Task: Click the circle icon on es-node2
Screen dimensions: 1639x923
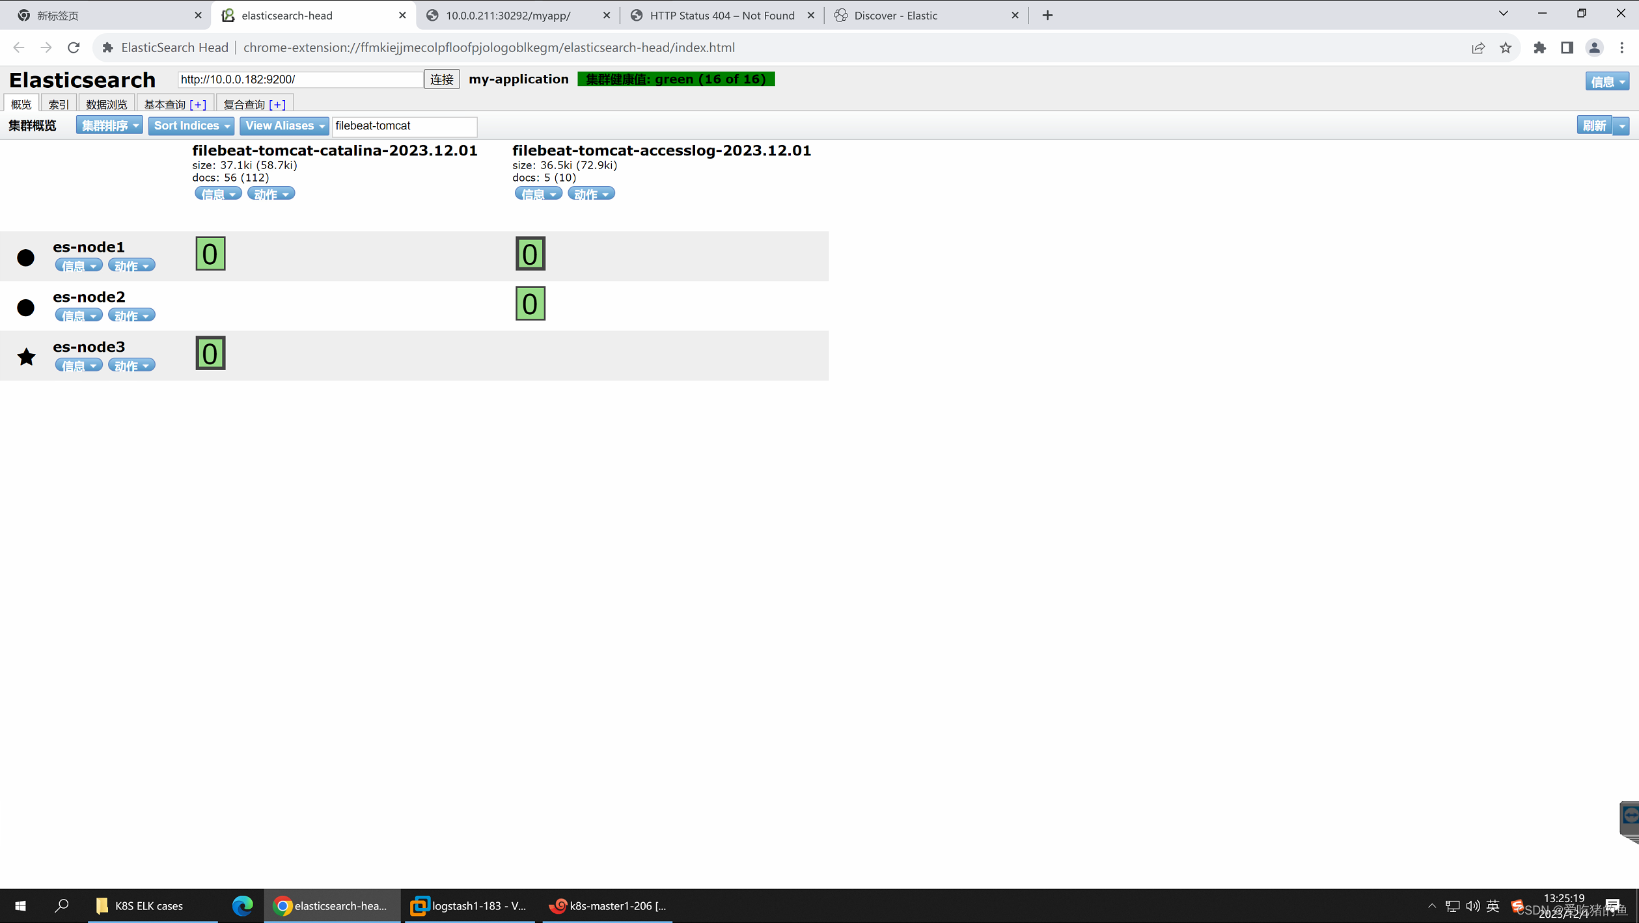Action: (x=25, y=306)
